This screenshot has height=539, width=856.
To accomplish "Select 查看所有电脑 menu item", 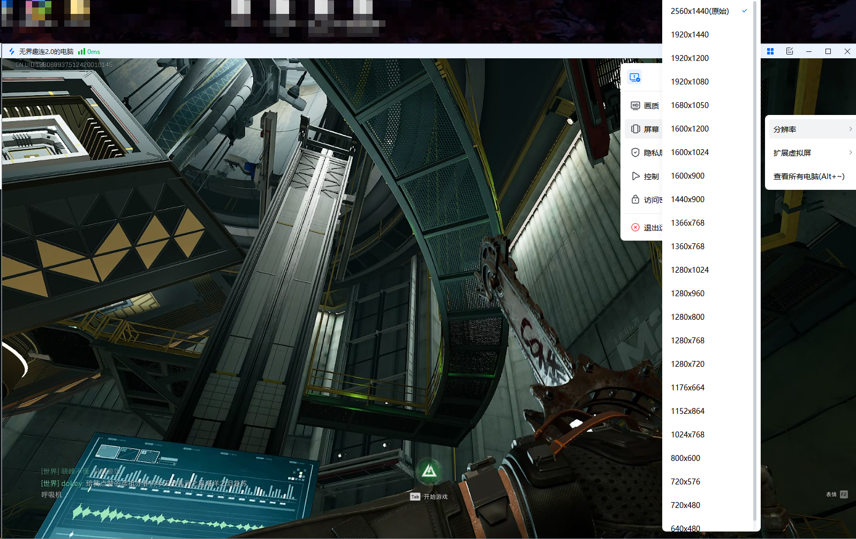I will tap(808, 176).
